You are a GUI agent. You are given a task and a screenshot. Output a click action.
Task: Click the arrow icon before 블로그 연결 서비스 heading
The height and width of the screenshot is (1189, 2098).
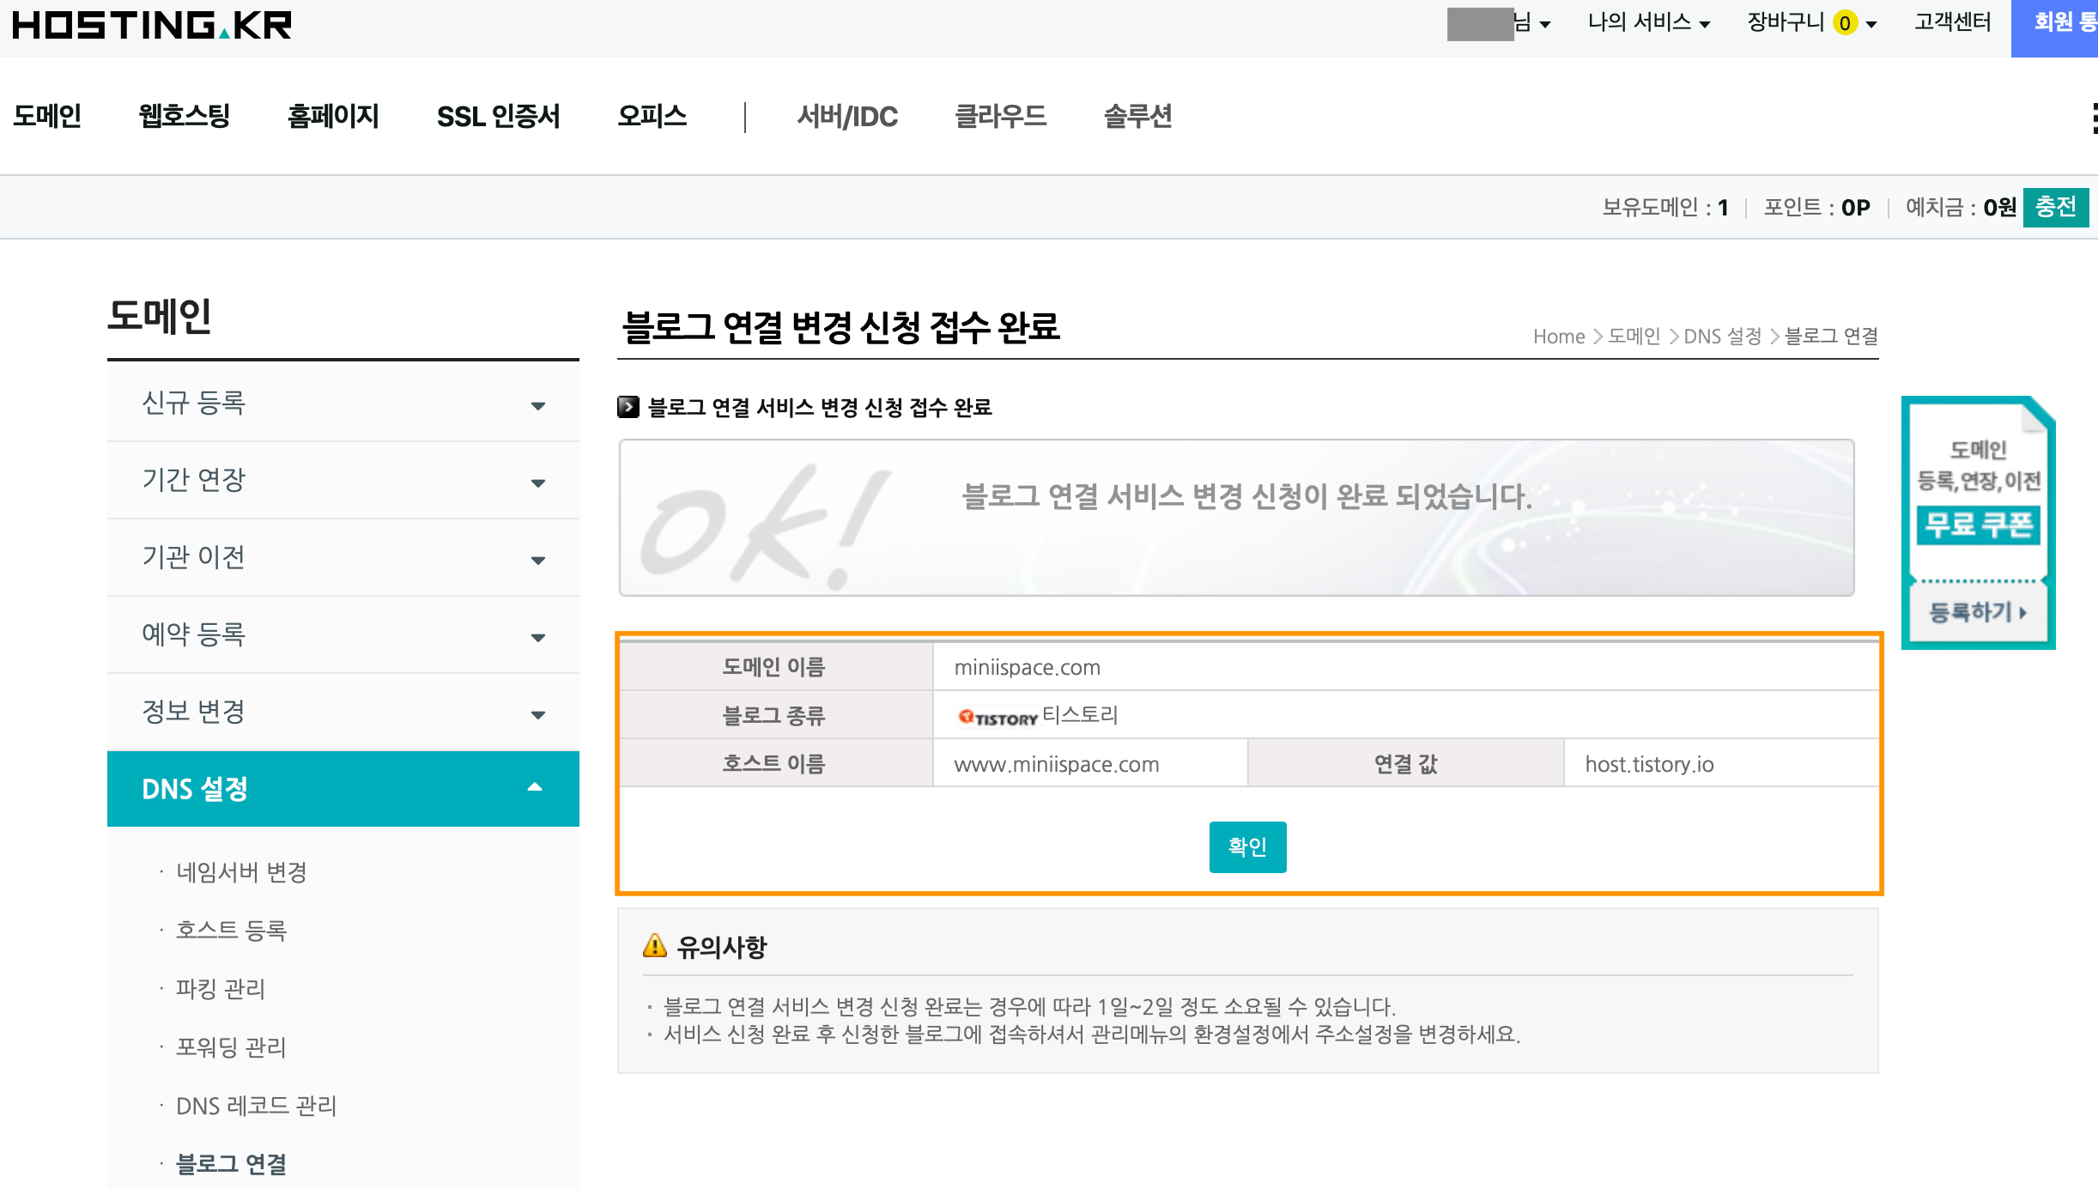pyautogui.click(x=628, y=407)
